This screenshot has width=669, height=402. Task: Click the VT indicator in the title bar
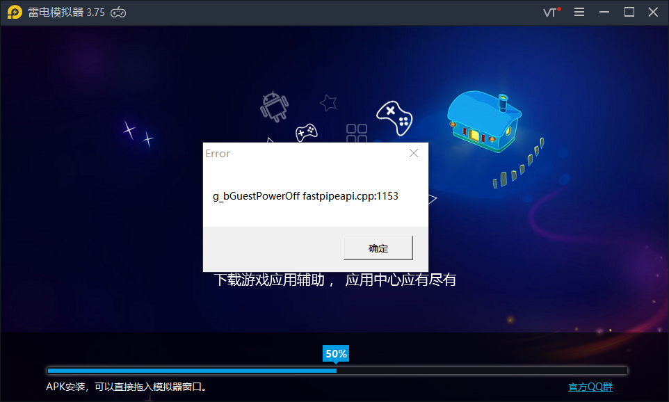tap(549, 13)
